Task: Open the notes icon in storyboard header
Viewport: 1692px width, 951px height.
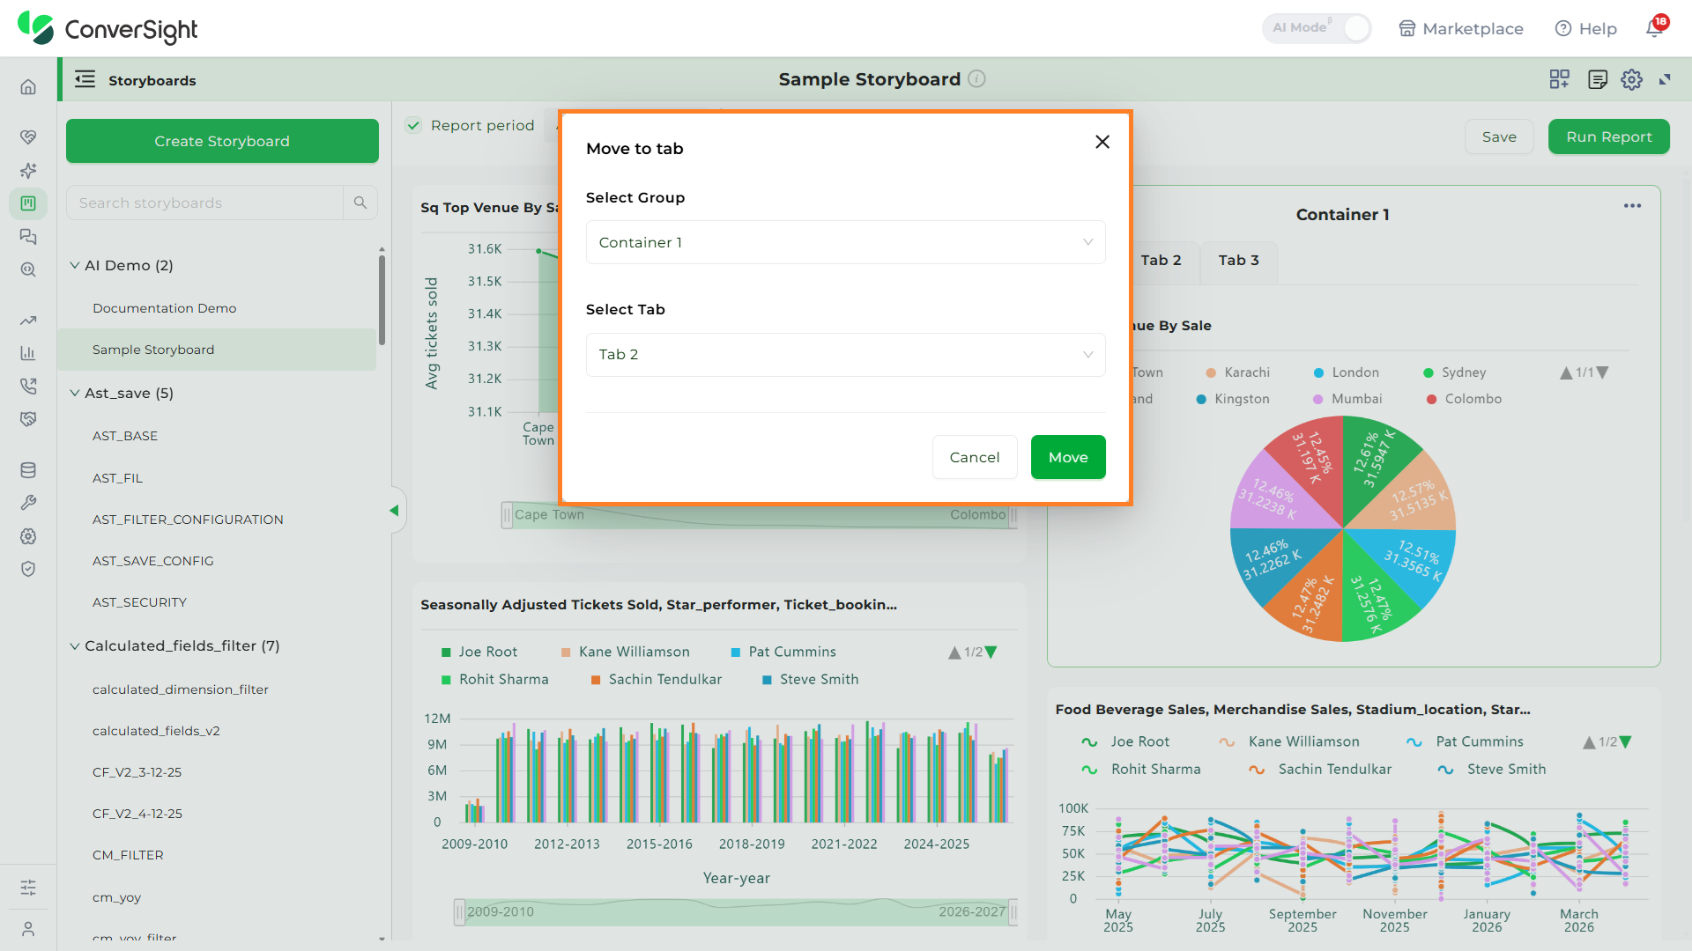Action: (x=1597, y=79)
